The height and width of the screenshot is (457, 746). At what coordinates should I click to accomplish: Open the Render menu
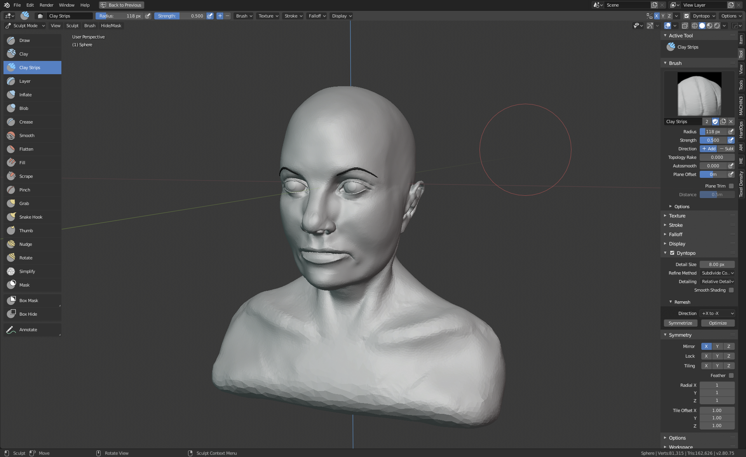46,5
